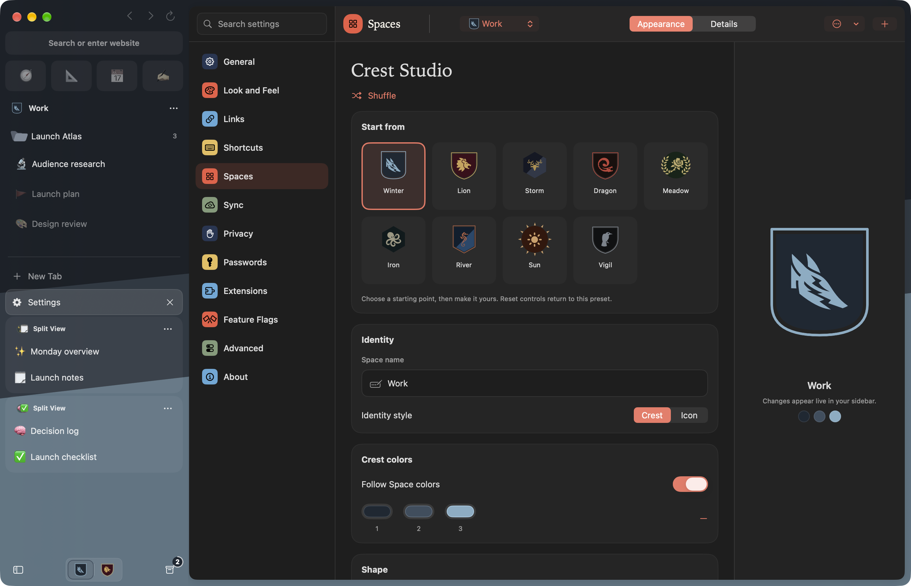Choose the Meadow crest preset

coord(676,176)
